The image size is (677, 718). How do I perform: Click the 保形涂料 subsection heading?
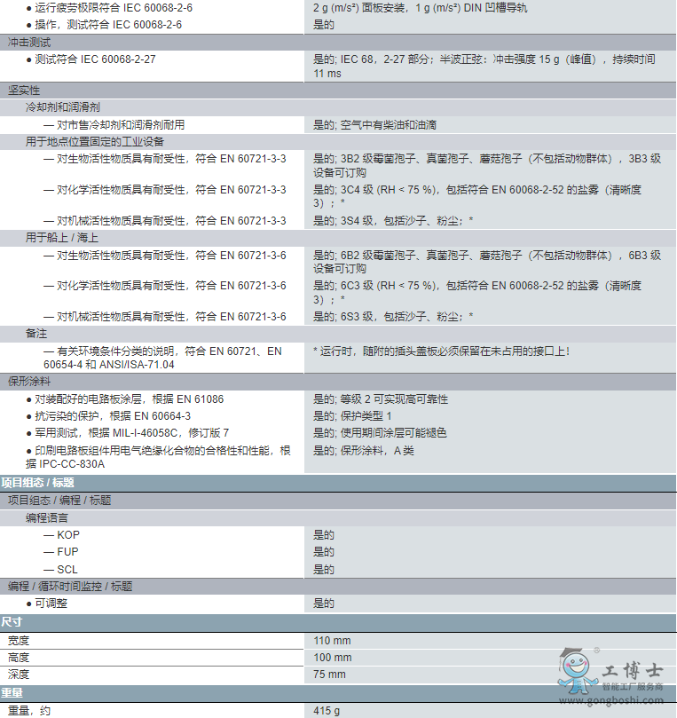click(x=30, y=381)
